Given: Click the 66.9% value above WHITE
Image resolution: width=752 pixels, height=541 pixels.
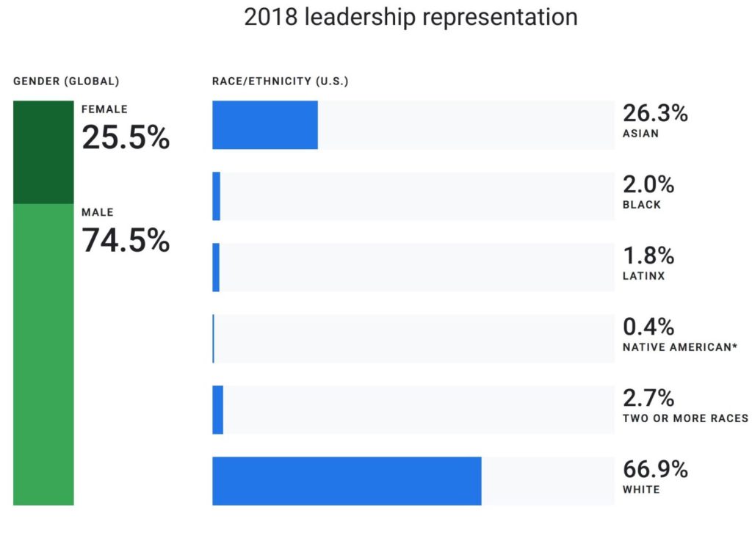Looking at the screenshot, I should pyautogui.click(x=655, y=469).
